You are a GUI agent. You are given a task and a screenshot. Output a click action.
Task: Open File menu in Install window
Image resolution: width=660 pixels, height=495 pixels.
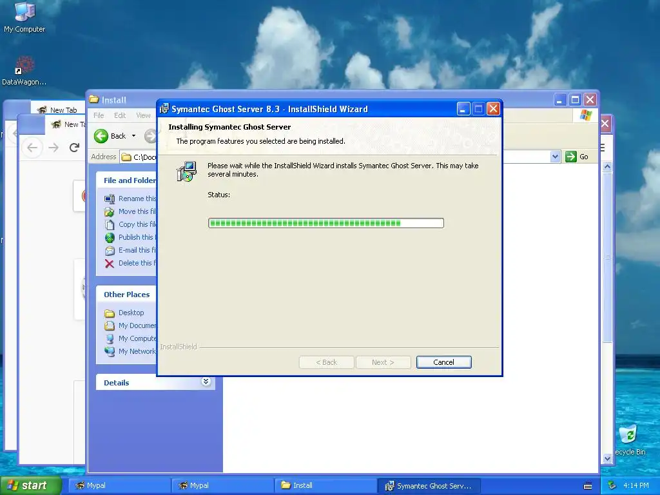[x=99, y=115]
